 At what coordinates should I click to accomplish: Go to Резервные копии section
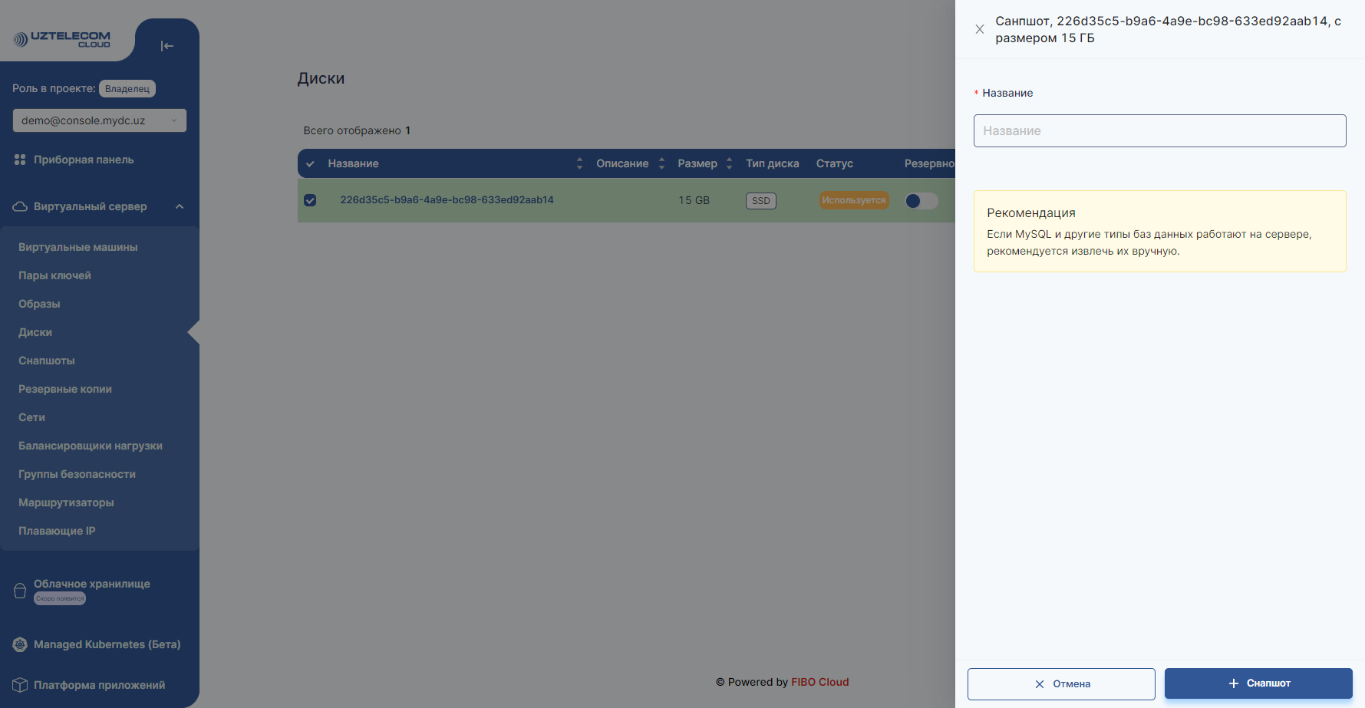click(65, 389)
